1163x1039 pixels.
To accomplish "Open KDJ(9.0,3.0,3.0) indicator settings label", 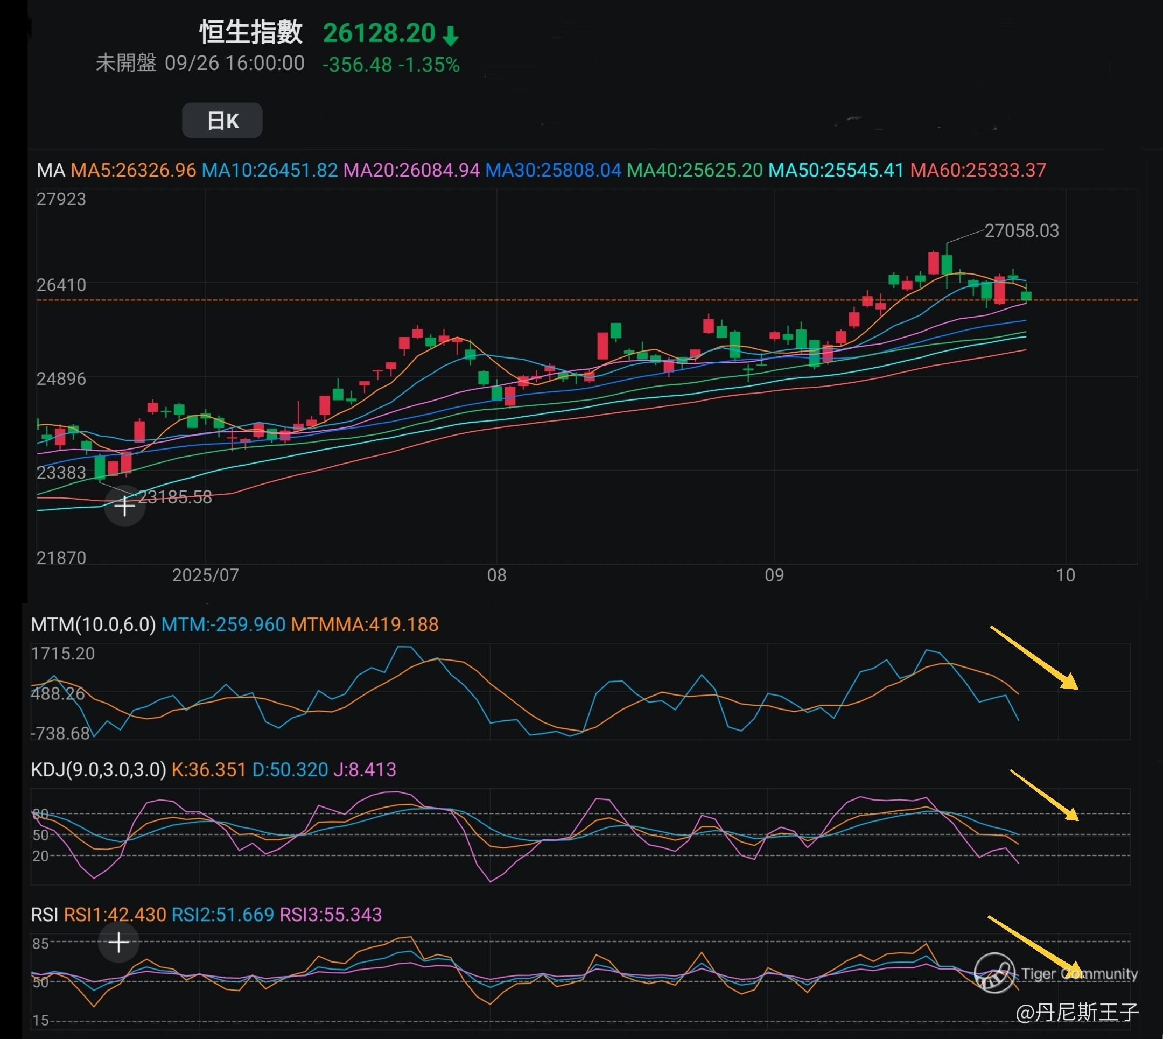I will pos(98,769).
